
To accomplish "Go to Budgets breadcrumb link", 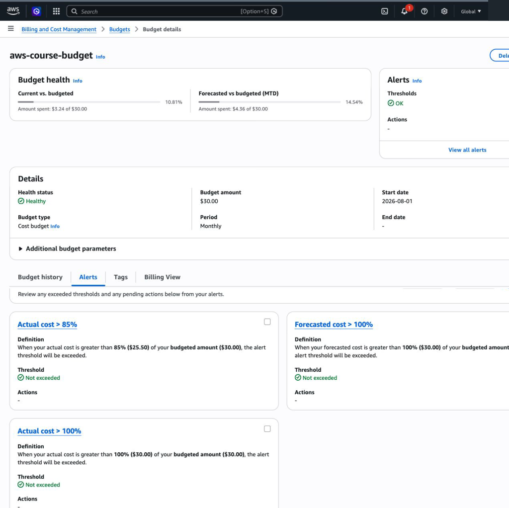I will tap(119, 29).
